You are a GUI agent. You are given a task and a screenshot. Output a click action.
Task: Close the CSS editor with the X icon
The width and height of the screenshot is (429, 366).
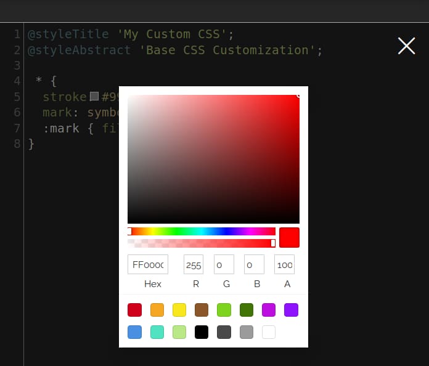(406, 46)
